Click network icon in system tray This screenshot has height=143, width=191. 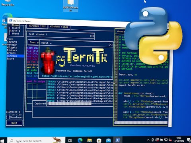point(166,140)
